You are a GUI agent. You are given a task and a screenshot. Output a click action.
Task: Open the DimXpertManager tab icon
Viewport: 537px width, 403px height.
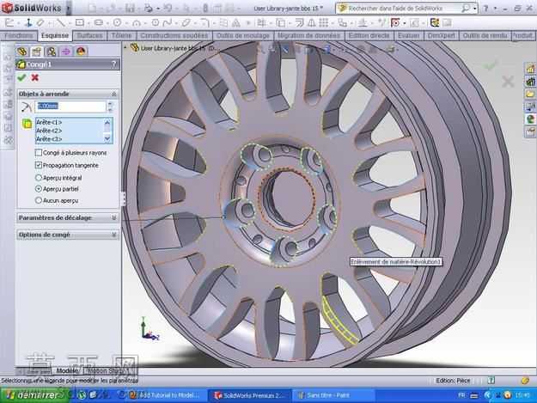(66, 52)
